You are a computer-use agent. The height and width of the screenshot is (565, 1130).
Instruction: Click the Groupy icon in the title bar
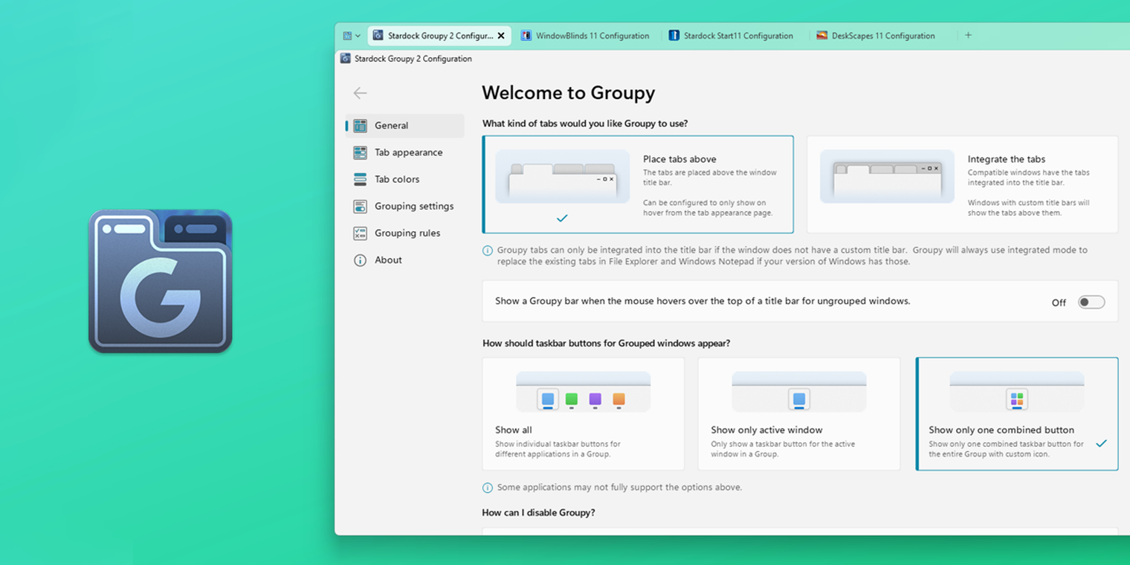345,58
